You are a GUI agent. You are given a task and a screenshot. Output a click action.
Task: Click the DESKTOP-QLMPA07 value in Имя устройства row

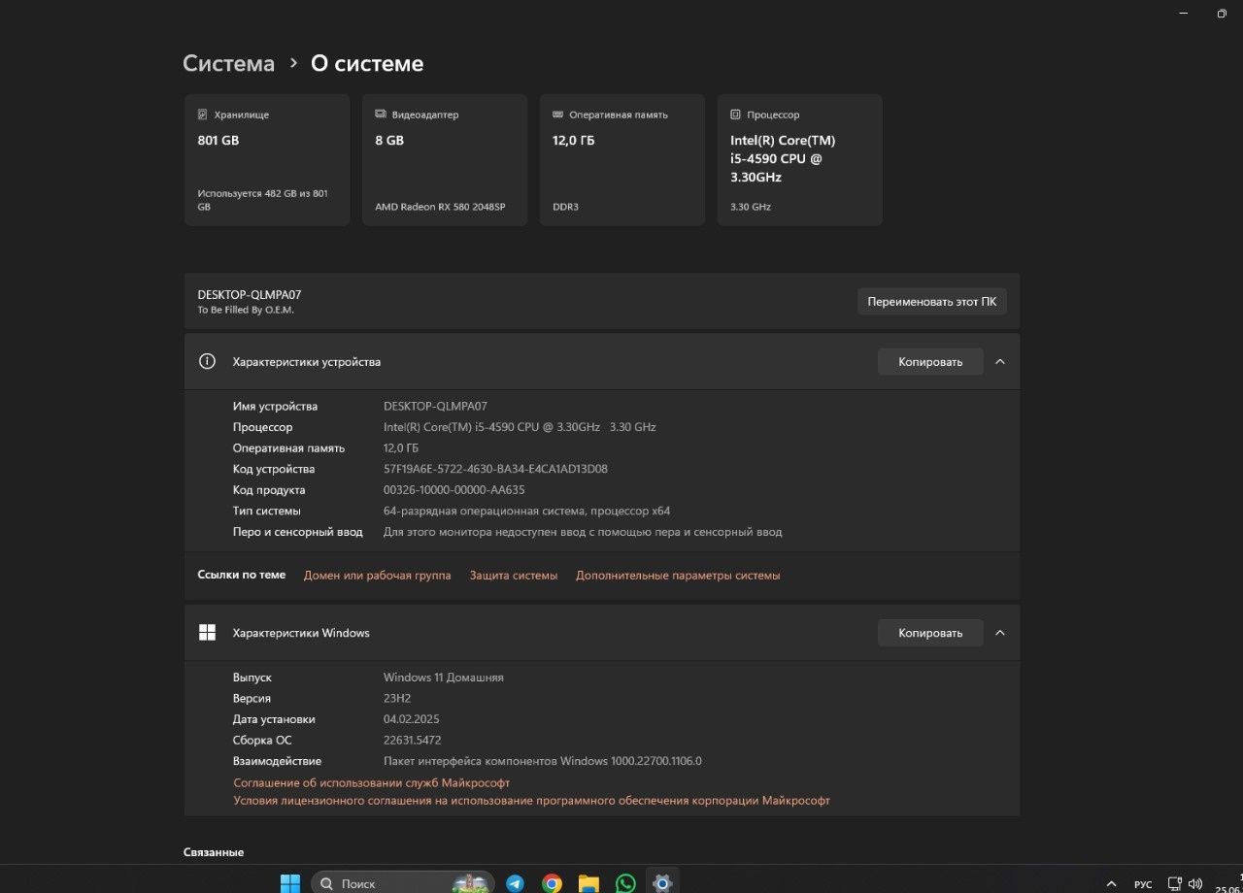(435, 407)
